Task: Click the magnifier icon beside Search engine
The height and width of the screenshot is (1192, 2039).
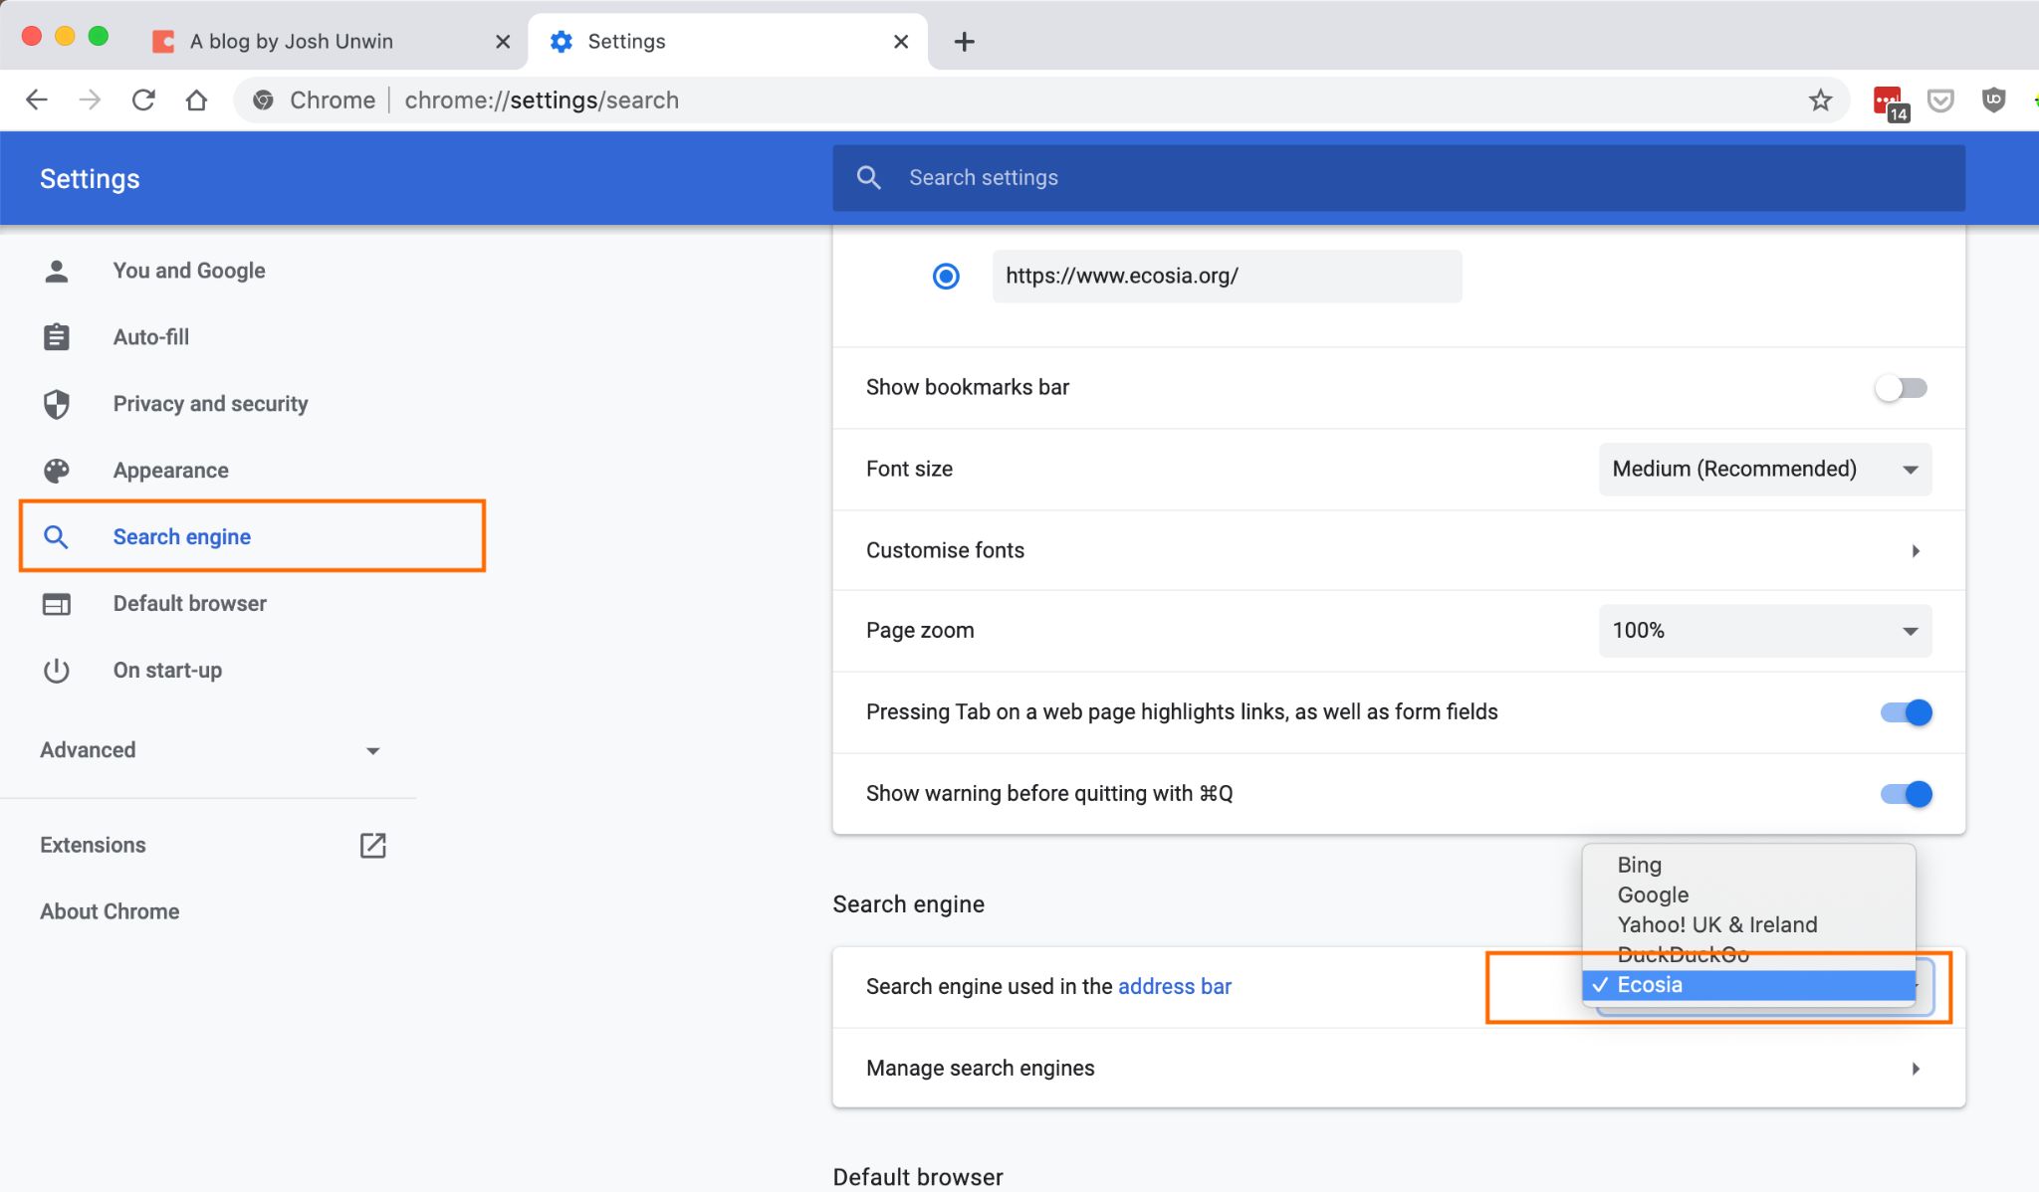Action: tap(56, 537)
